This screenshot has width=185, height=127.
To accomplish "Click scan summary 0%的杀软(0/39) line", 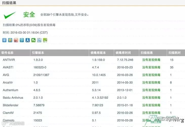I will click(29, 25).
